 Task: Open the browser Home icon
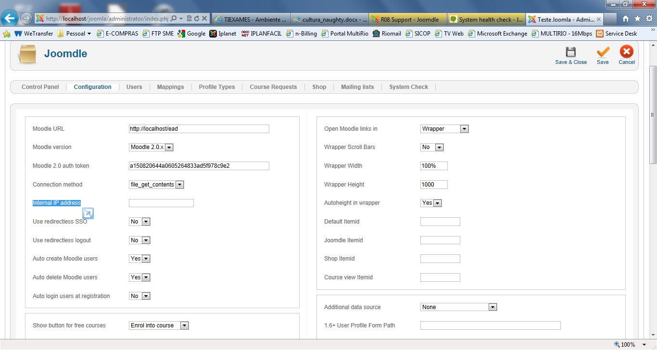(x=626, y=19)
